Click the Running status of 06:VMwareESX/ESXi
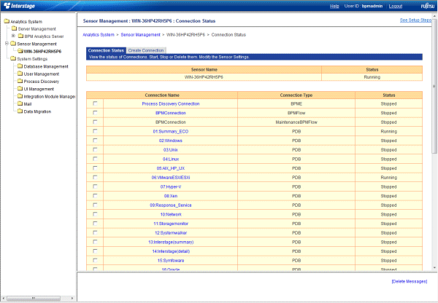438x303 pixels. (x=388, y=177)
